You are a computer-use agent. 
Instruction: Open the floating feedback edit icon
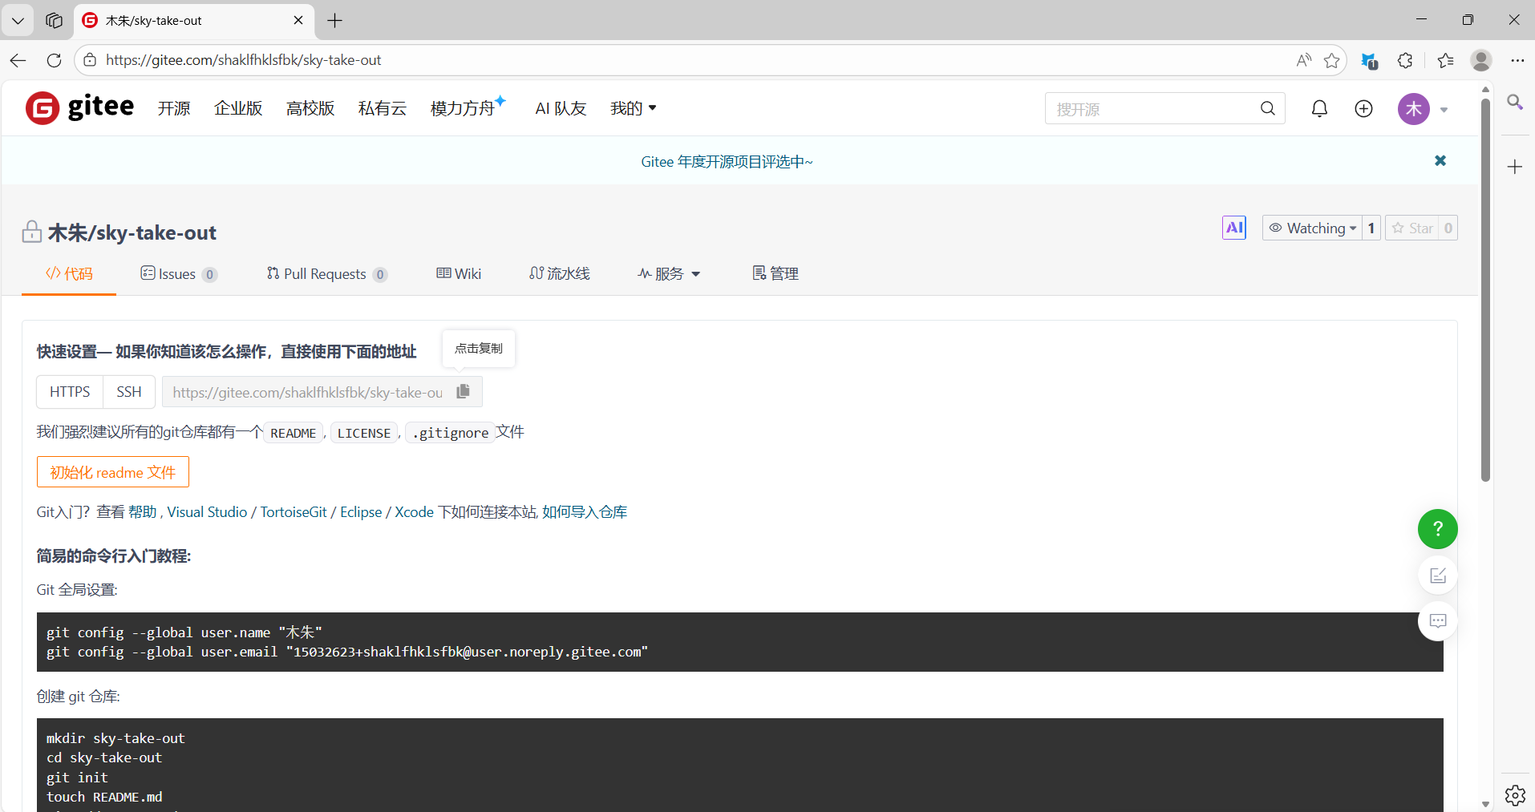[1437, 576]
